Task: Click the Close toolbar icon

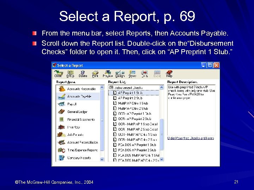Action: tap(58, 74)
